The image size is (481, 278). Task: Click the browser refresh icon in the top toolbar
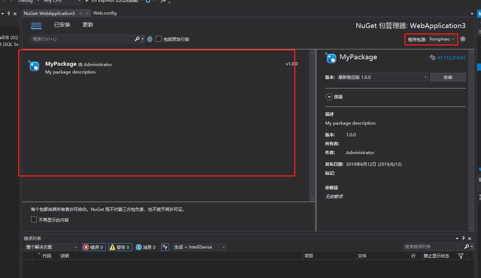[x=148, y=1]
